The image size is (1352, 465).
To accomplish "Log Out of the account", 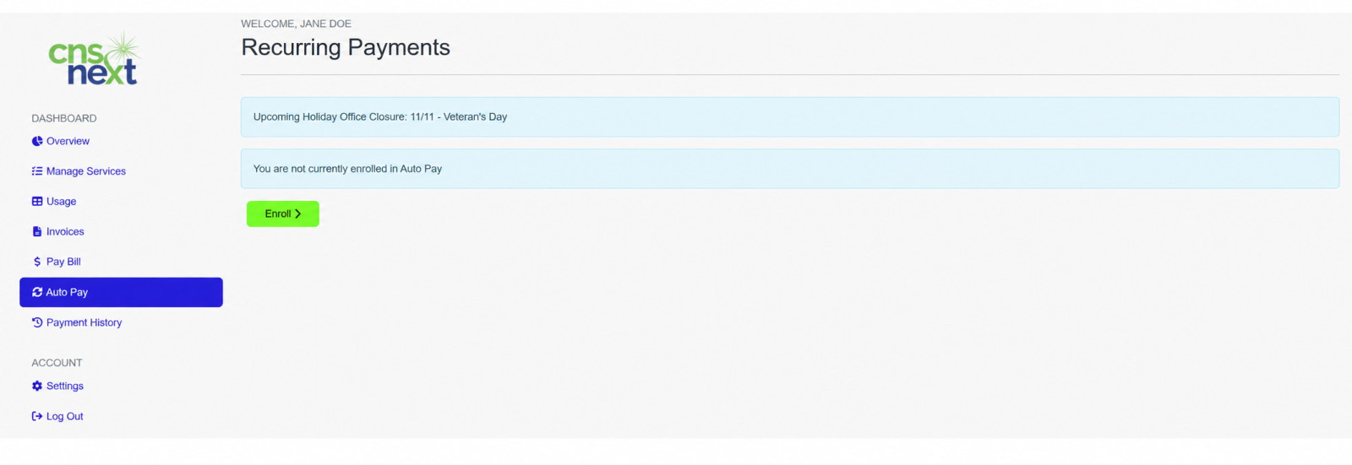I will pyautogui.click(x=65, y=416).
